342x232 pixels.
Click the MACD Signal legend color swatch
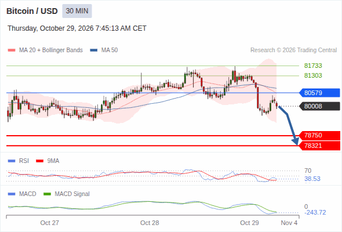coord(47,194)
